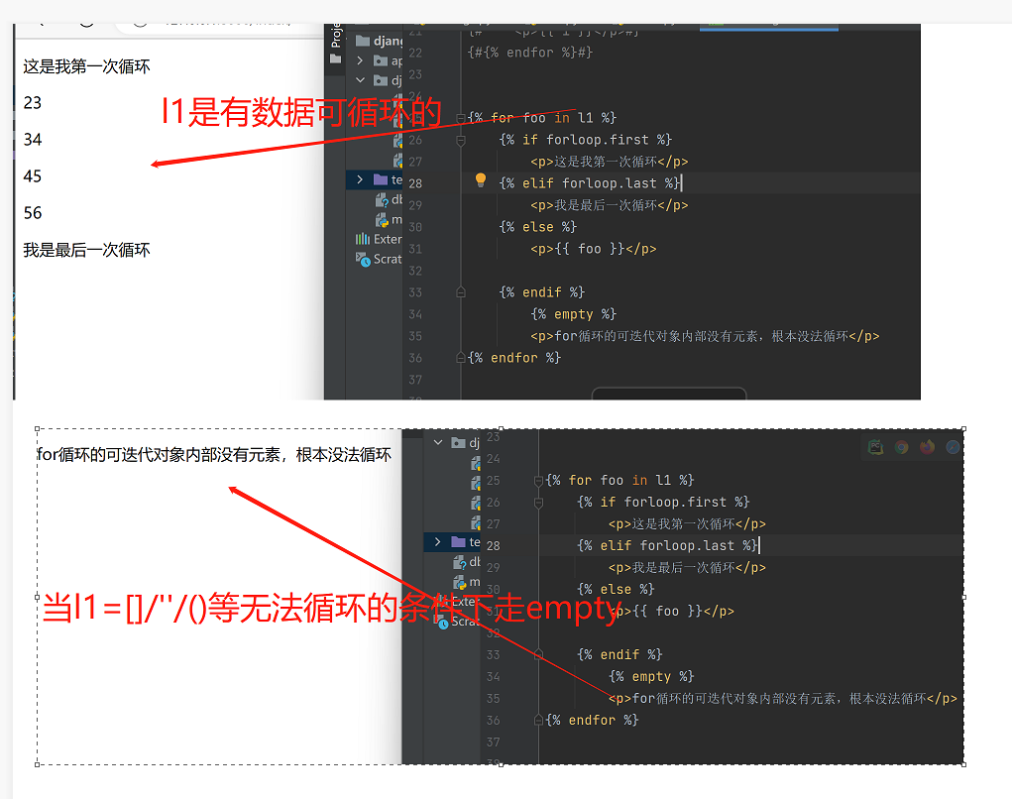Screen dimensions: 1012x799
Task: Fold the if block at line 26 in lower editor
Action: tap(538, 503)
